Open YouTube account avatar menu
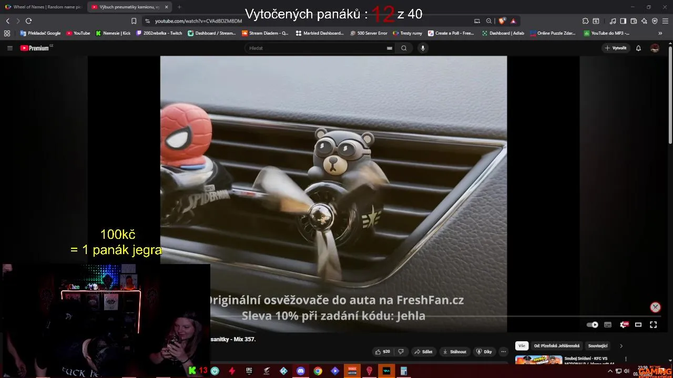This screenshot has height=378, width=673. (655, 48)
